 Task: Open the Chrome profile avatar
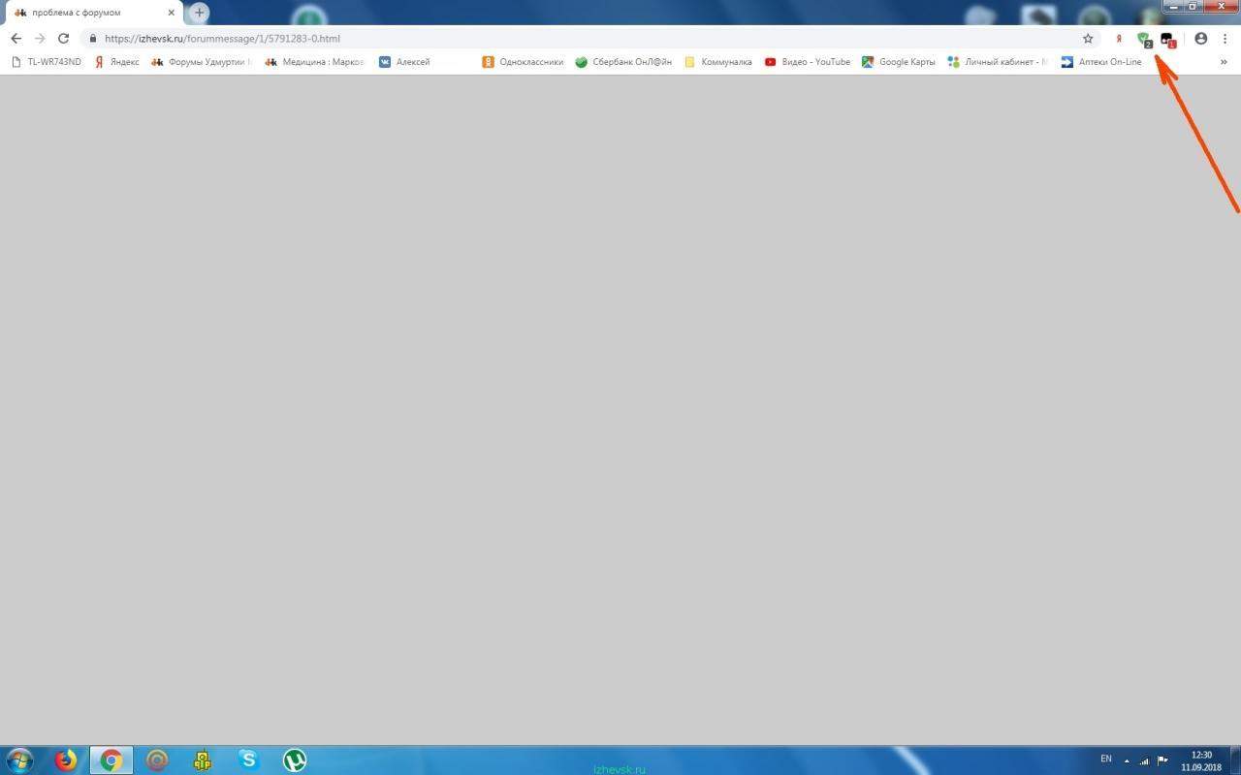pos(1201,39)
